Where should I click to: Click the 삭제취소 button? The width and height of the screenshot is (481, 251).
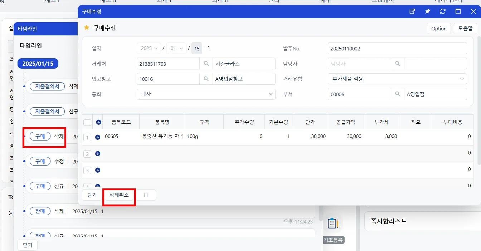(x=119, y=195)
